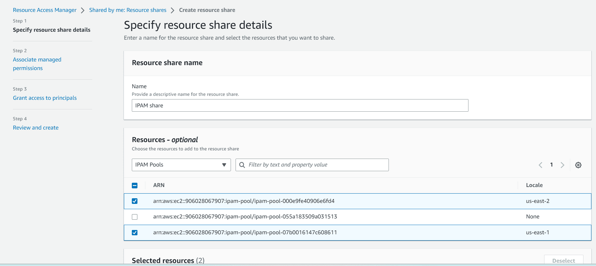
Task: Click the us-east-2 locale cell
Action: click(538, 201)
